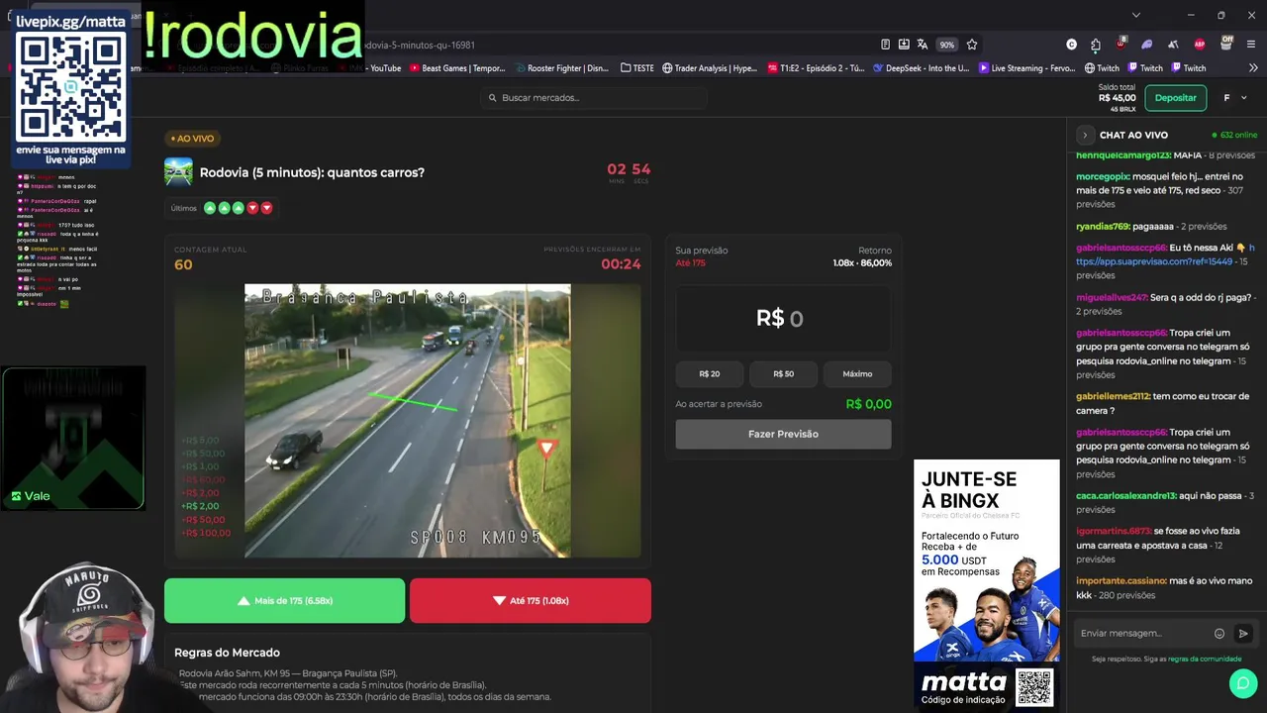Select the Máximo amount button

(857, 374)
